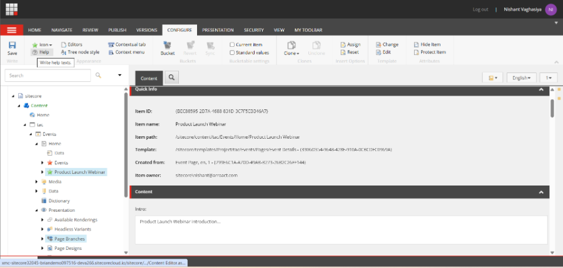This screenshot has width=563, height=268.
Task: Open Editors in the ribbon
Action: (71, 45)
